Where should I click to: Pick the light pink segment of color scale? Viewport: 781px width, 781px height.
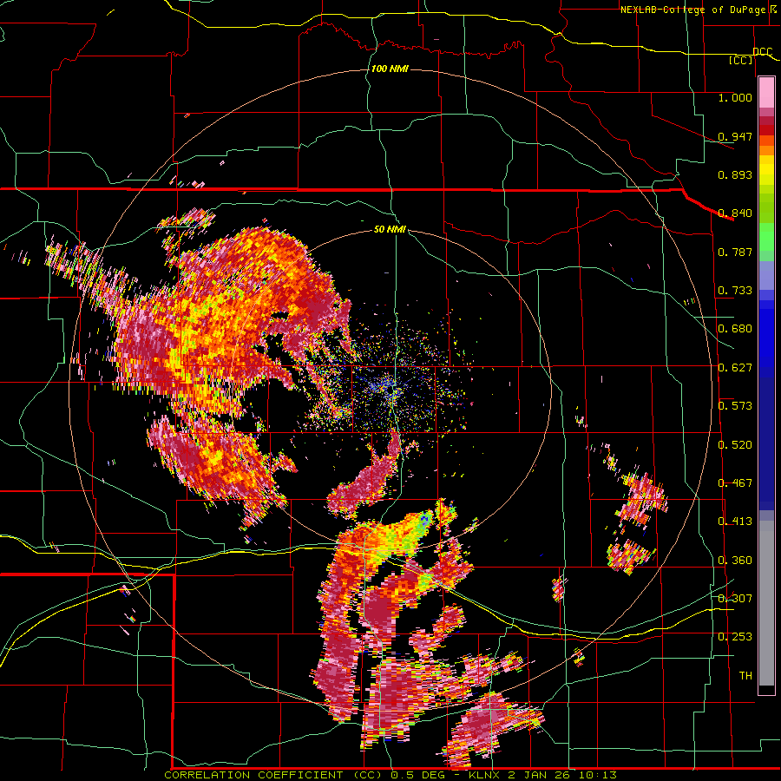(766, 92)
